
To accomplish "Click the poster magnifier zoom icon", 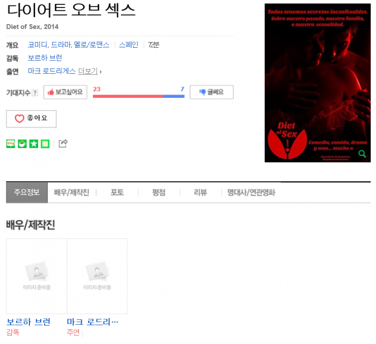I will [x=362, y=154].
